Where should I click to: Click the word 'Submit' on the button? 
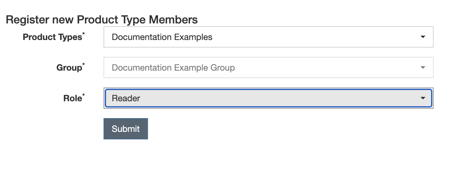click(x=126, y=129)
